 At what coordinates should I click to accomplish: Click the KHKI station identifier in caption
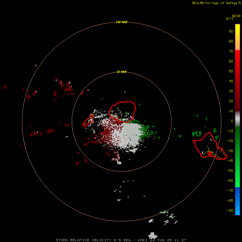143,240
